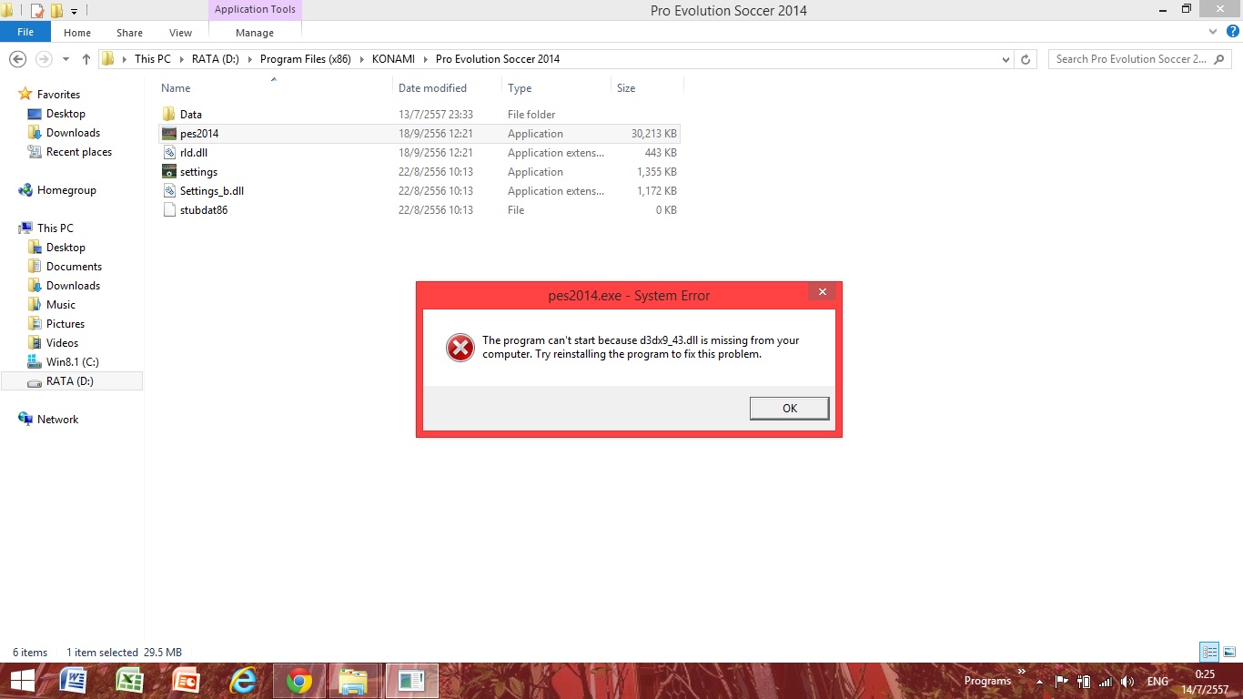Open Favorites in the navigation pane

[x=58, y=95]
